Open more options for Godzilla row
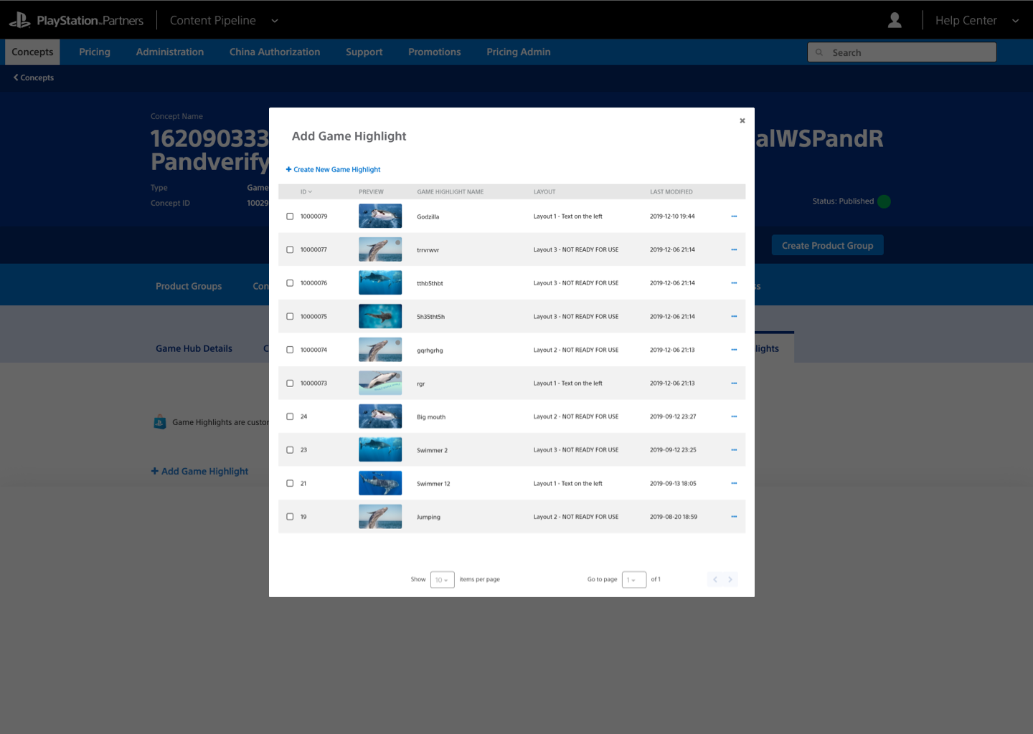Screen dimensions: 1033x734 pyautogui.click(x=734, y=216)
